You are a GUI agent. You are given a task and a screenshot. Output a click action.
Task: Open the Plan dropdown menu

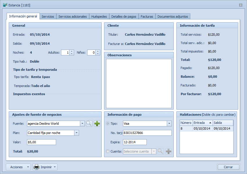76,133
